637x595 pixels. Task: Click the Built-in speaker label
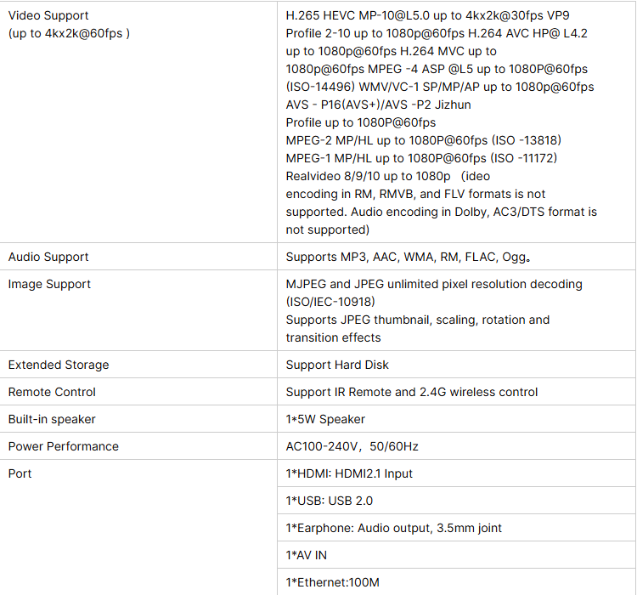pos(52,419)
